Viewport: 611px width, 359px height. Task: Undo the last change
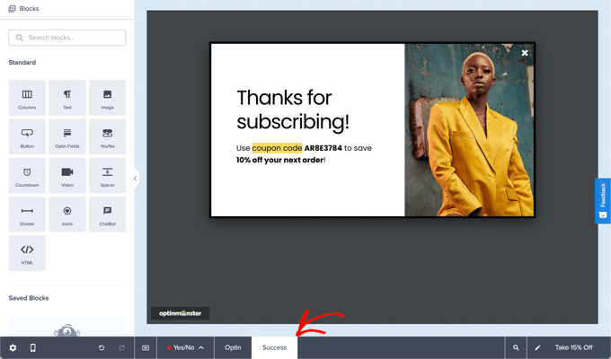102,347
